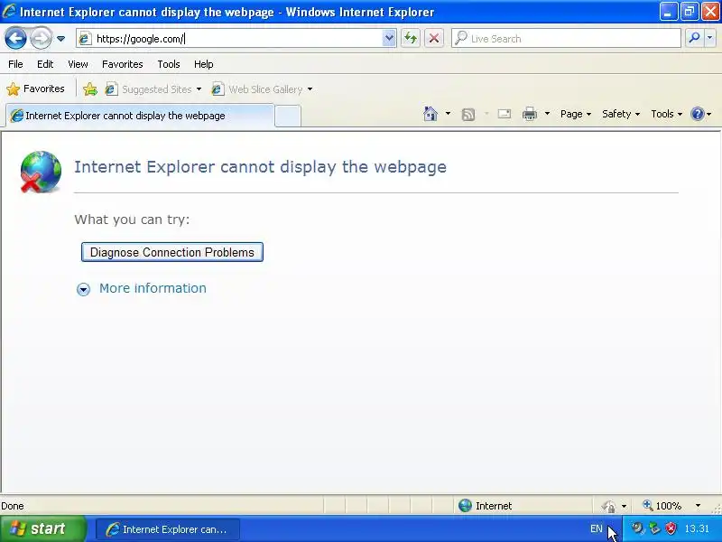This screenshot has width=722, height=542.
Task: Open Suggested Sites link
Action: (x=148, y=89)
